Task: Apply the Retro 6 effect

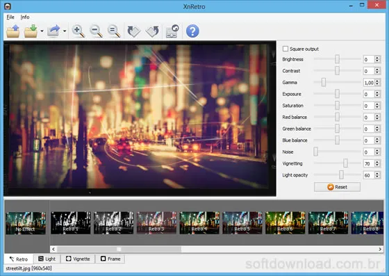Action: pyautogui.click(x=285, y=223)
